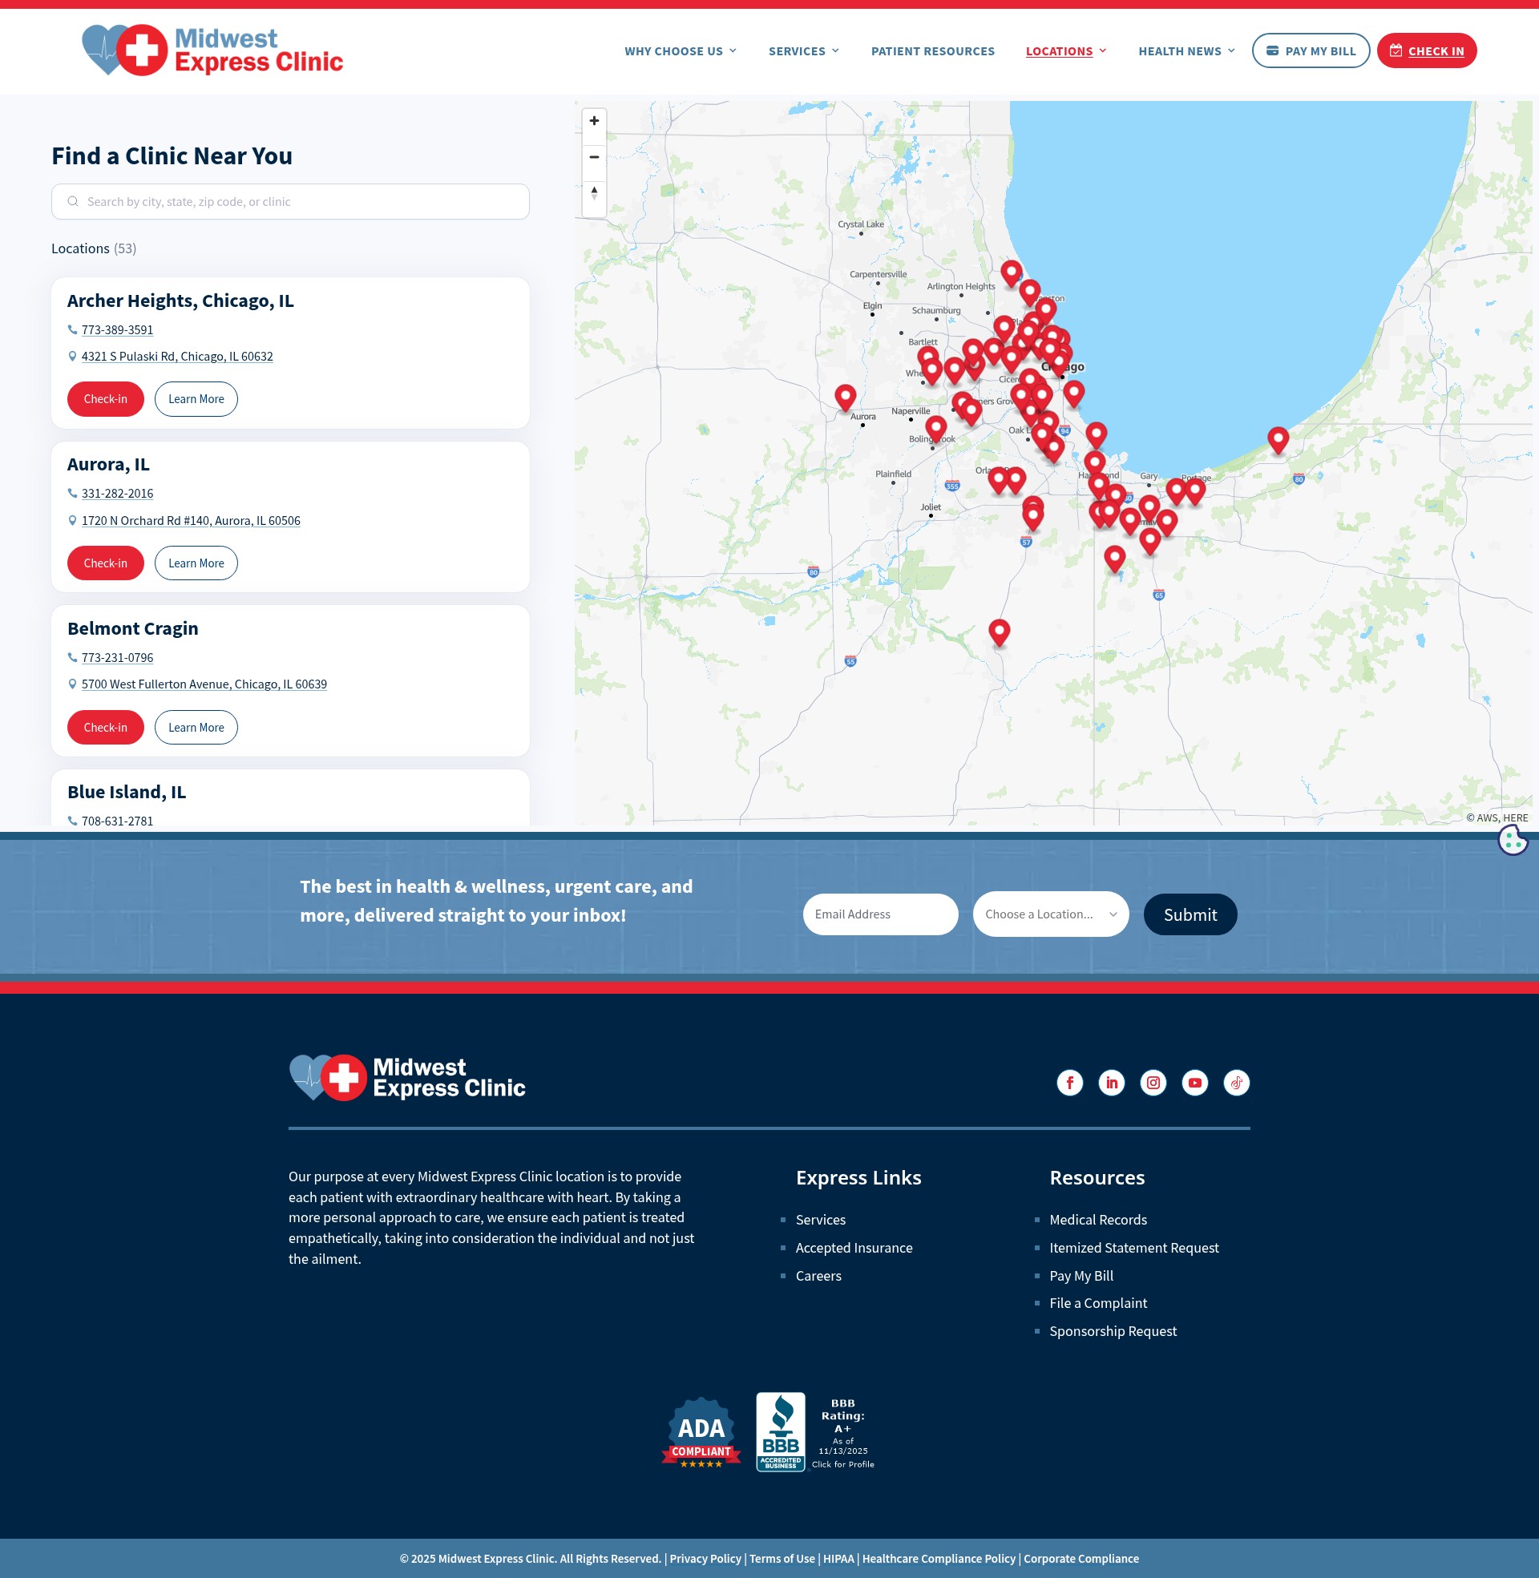Open the Careers footer link
Image resolution: width=1539 pixels, height=1578 pixels.
click(x=818, y=1276)
